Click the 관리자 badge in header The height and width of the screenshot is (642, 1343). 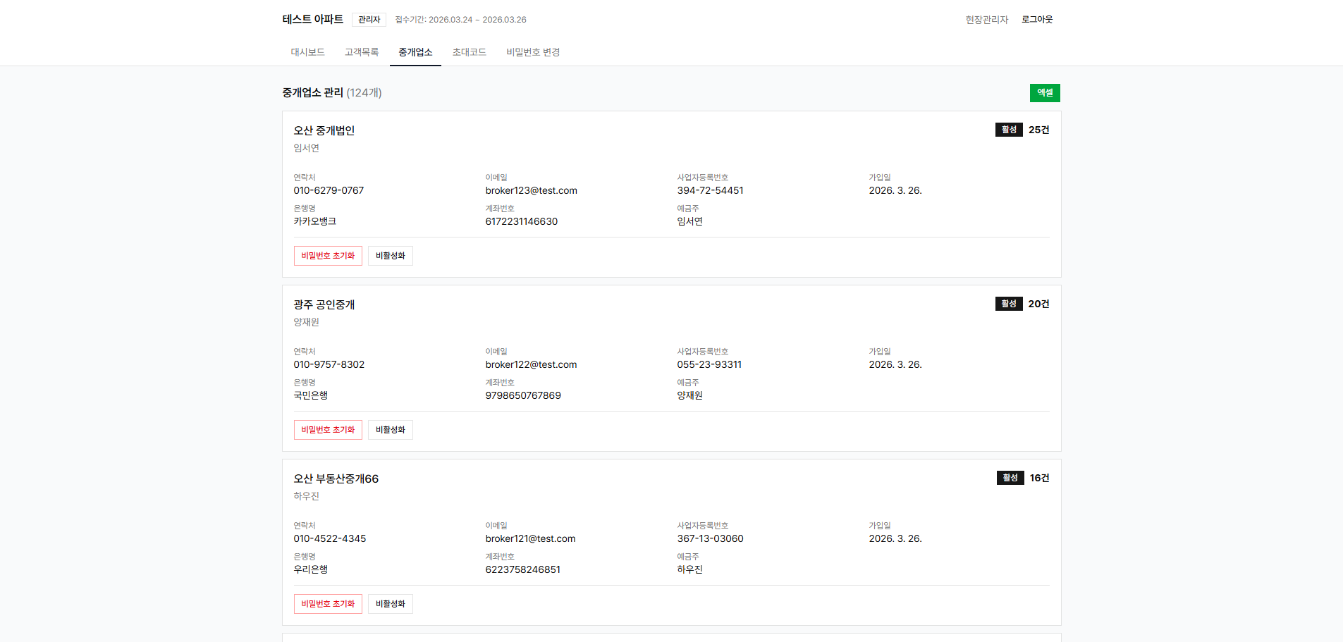(369, 20)
